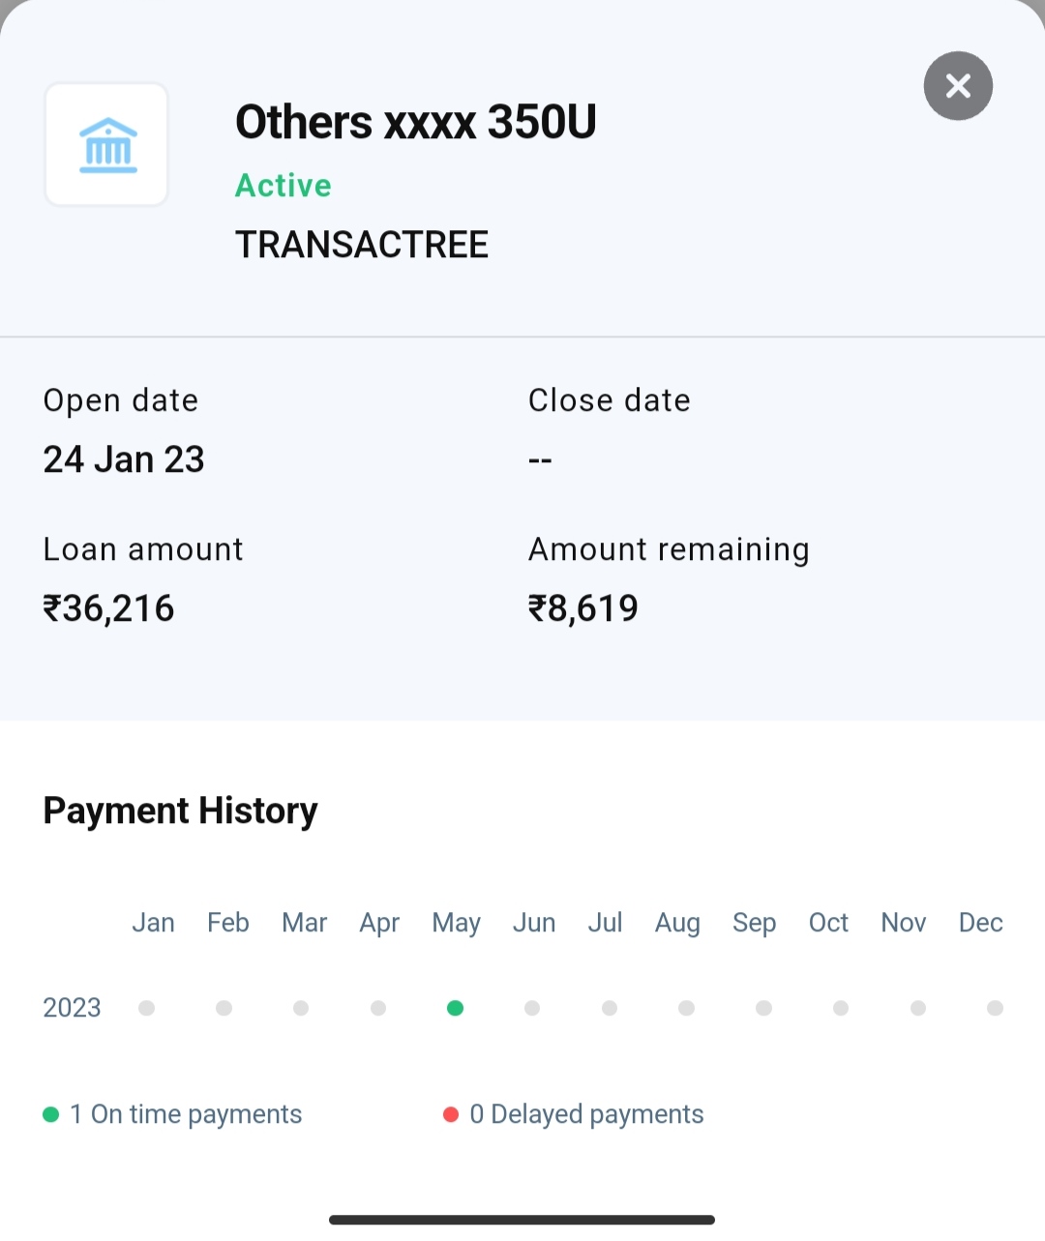Tap the bottom home indicator bar

coord(522,1220)
